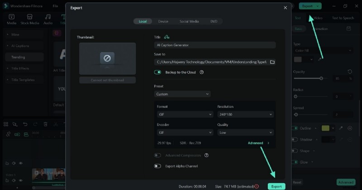Switch to the Device export tab
Screen dimensions: 362x190
[x=163, y=21]
